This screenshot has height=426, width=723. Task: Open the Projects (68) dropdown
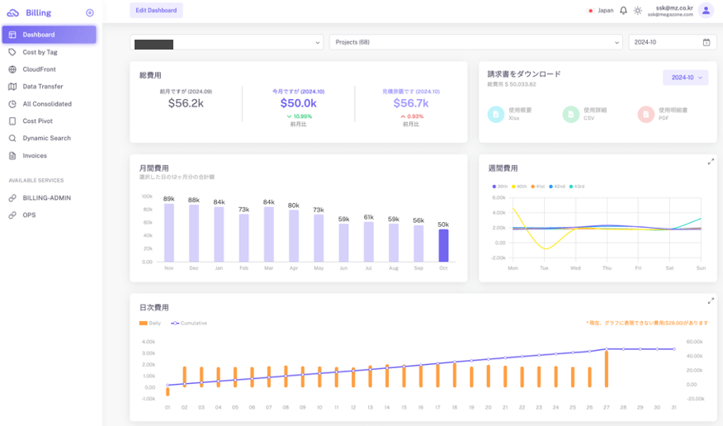point(476,42)
